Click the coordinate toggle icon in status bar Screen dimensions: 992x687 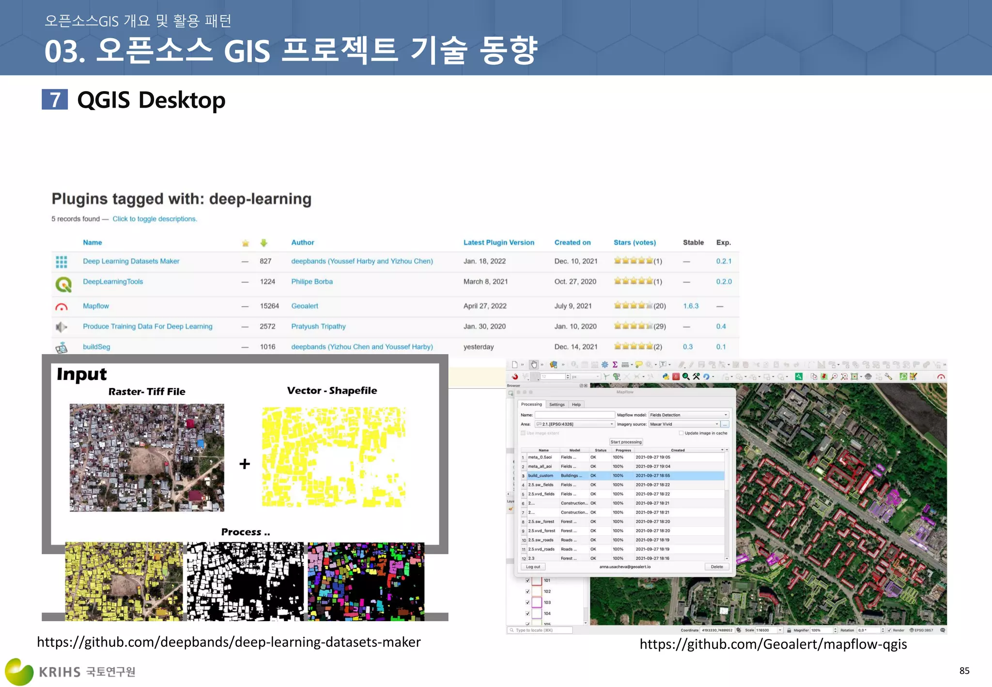pos(739,630)
